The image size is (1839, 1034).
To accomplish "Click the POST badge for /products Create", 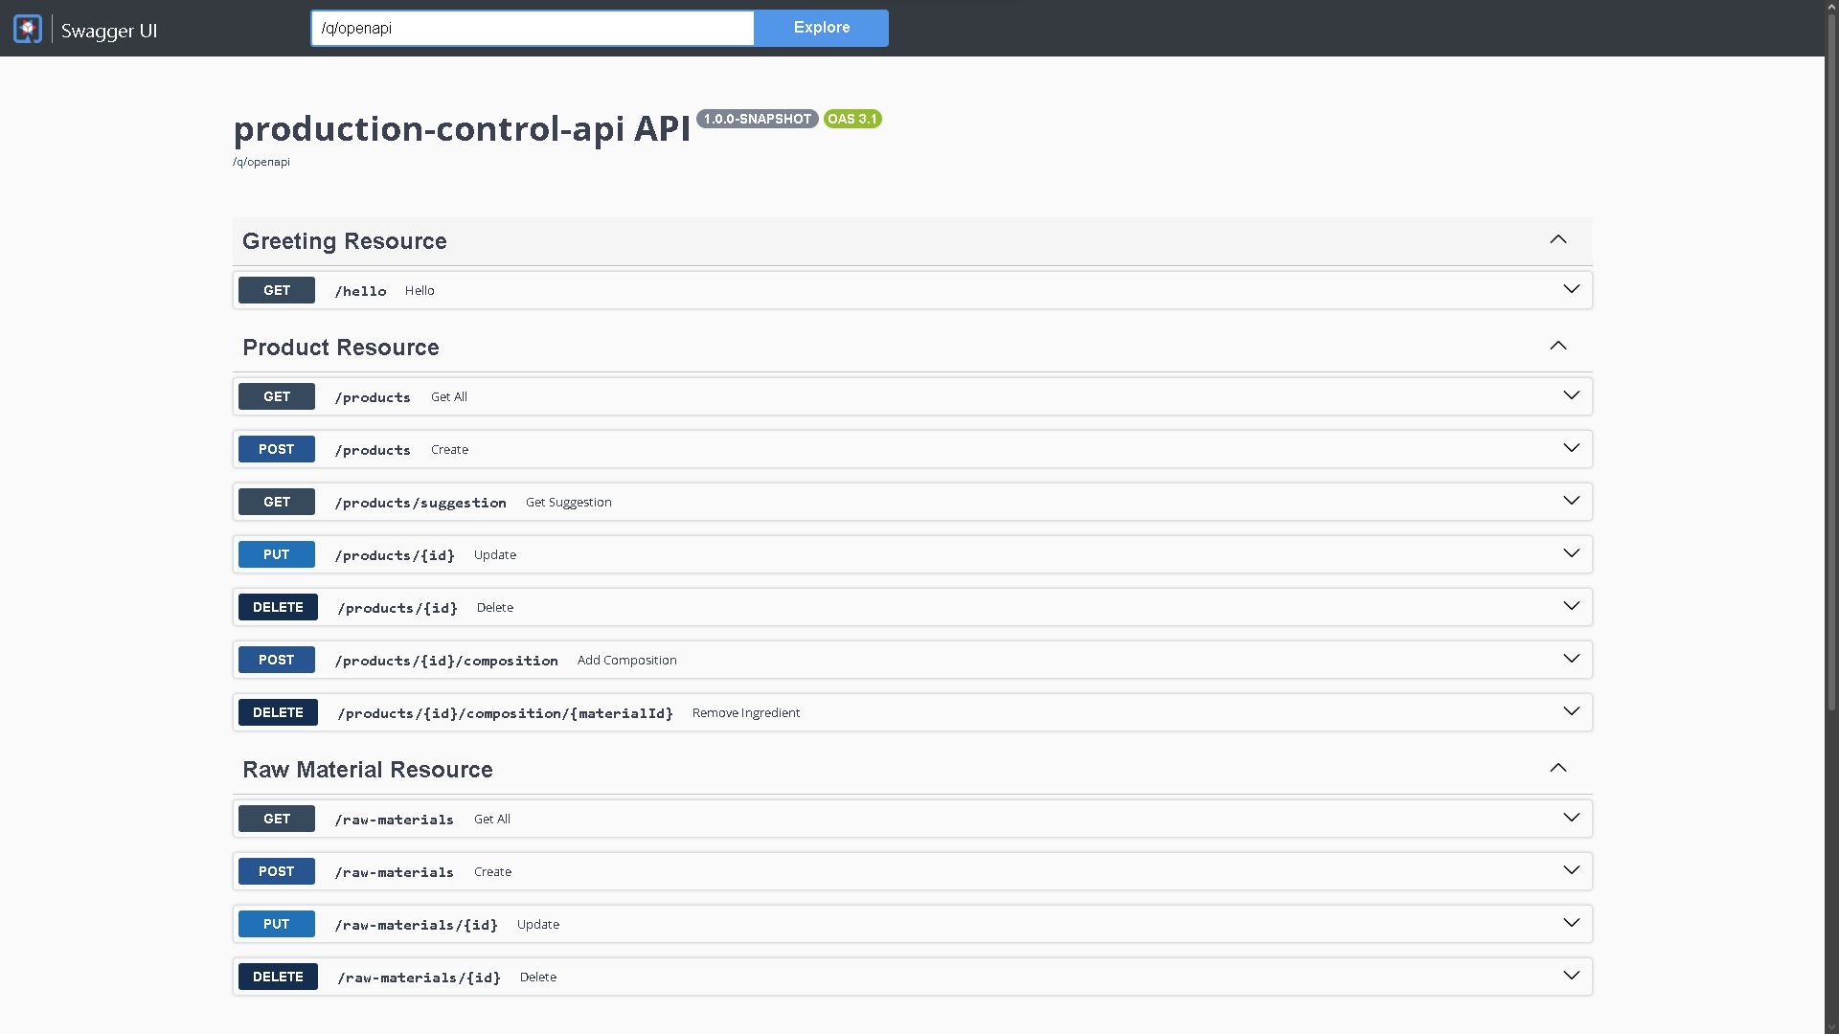I will [277, 449].
